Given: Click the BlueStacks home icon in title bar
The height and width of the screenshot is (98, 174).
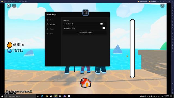Looking at the screenshot, I should (x=23, y=2).
